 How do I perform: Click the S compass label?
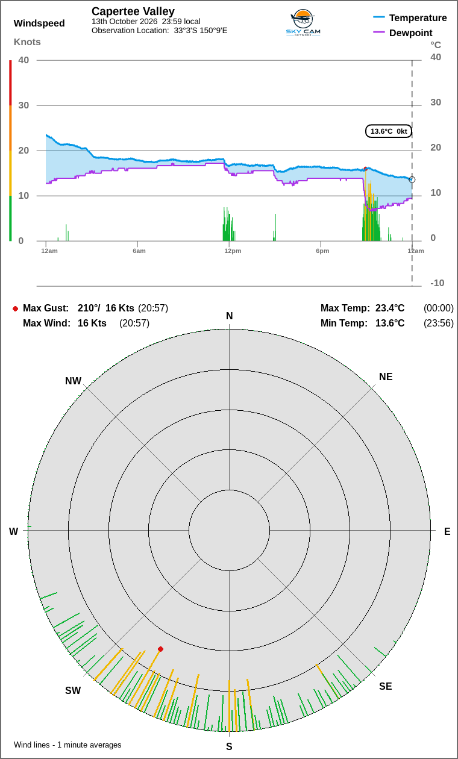tap(229, 746)
